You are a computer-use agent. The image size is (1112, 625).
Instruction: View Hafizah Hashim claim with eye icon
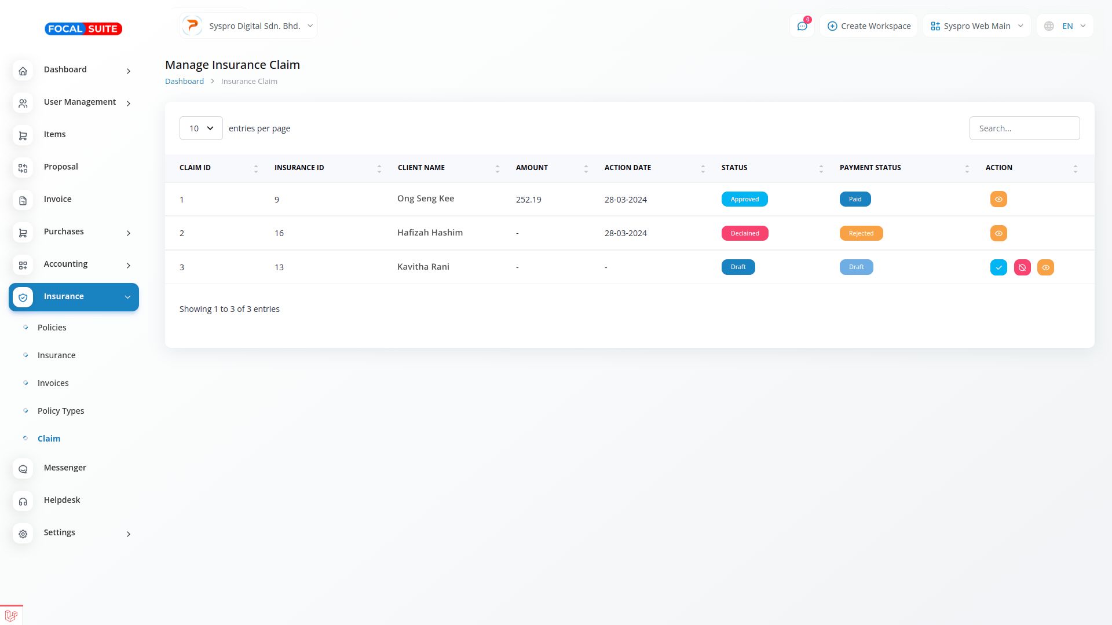click(x=998, y=233)
